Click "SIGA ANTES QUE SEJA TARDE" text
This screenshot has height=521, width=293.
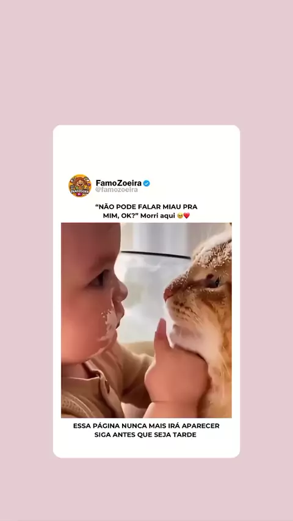[x=145, y=434]
